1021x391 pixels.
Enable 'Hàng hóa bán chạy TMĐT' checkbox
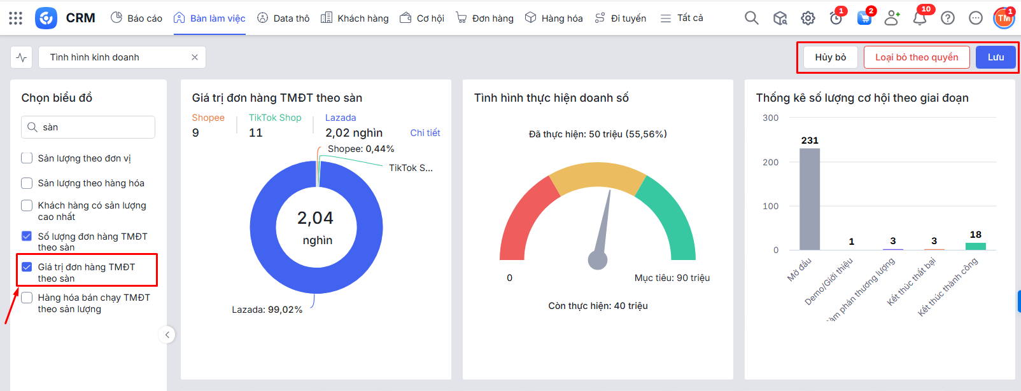click(x=27, y=298)
